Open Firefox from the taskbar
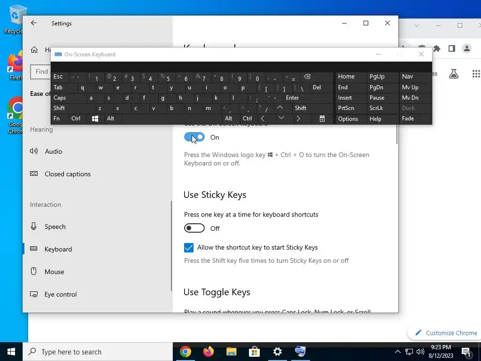Viewport: 481px width, 361px height. point(208,352)
